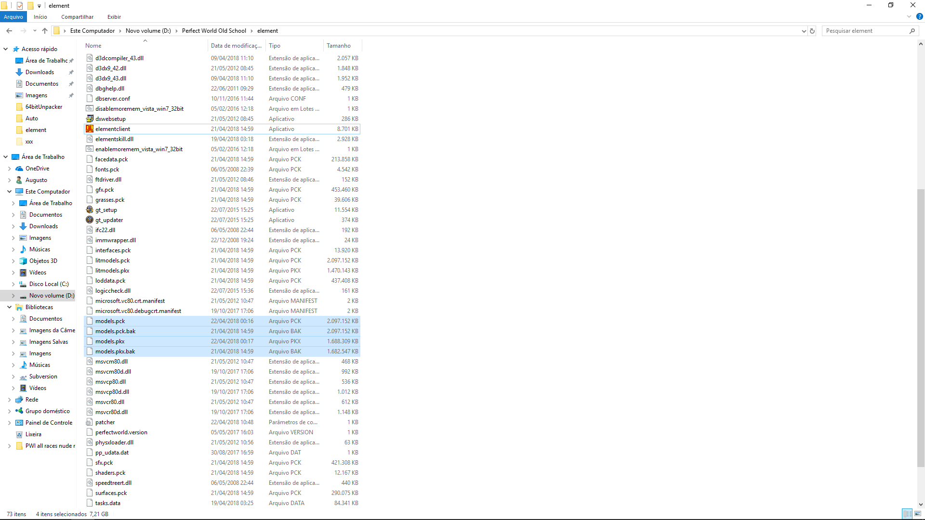Expand the ribbon with chevron arrow
Viewport: 925px width, 520px height.
point(909,16)
